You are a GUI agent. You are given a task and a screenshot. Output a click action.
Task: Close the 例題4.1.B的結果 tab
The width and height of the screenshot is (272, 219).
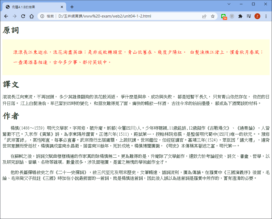[x=62, y=7]
